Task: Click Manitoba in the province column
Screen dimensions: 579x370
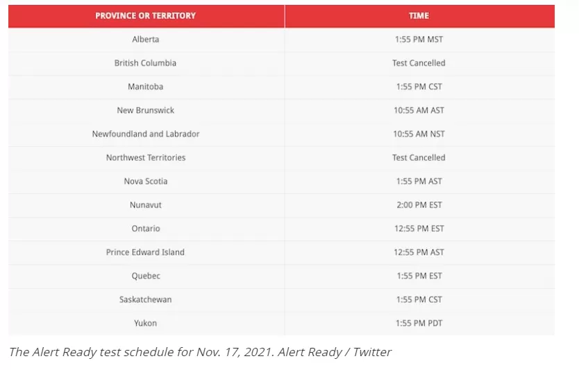Action: (x=146, y=87)
